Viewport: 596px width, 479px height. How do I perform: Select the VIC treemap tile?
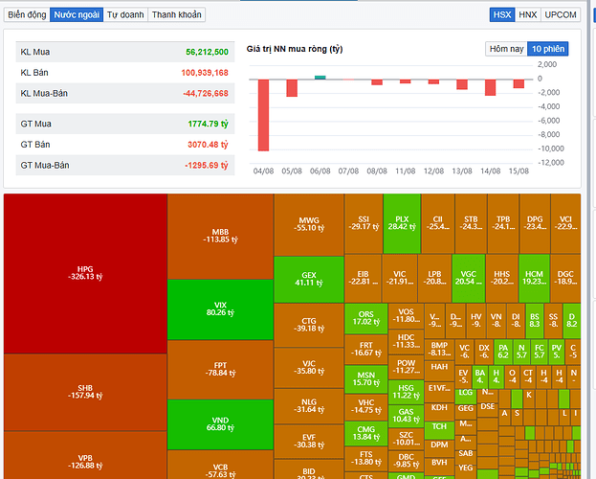point(400,279)
